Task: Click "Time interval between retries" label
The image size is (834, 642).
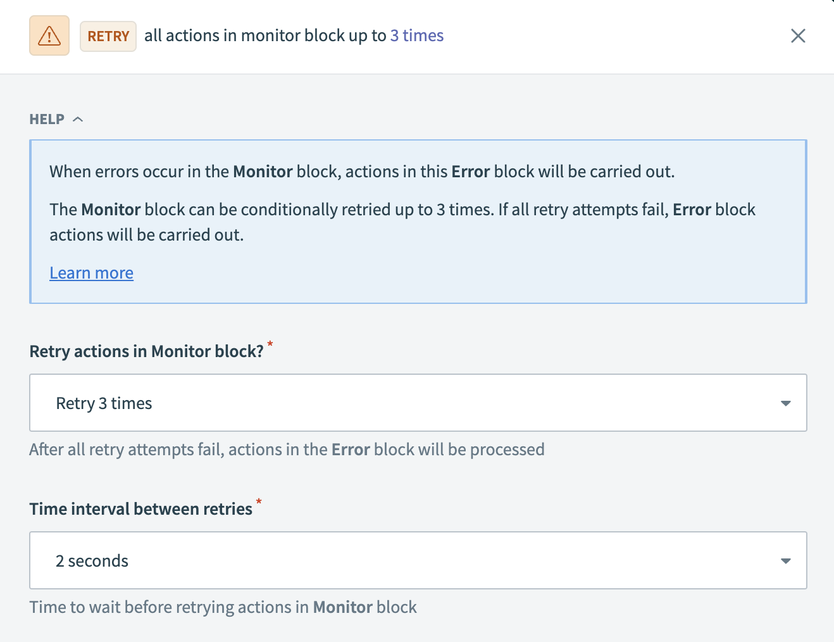Action: (140, 509)
